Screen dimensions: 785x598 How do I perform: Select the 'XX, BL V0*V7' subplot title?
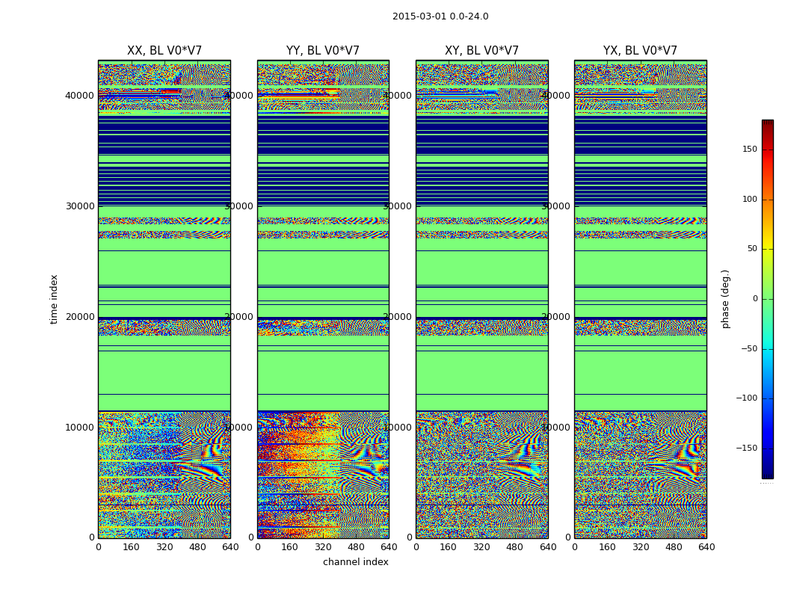pos(164,51)
